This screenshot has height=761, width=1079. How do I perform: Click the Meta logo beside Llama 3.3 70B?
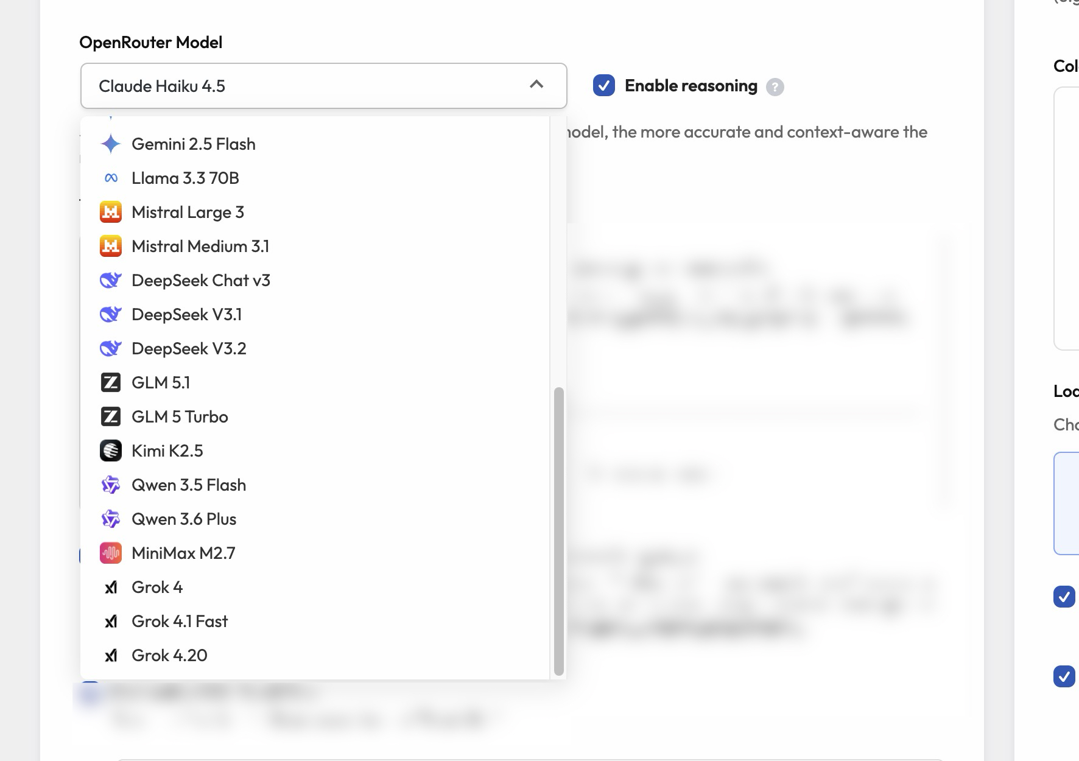pyautogui.click(x=111, y=178)
